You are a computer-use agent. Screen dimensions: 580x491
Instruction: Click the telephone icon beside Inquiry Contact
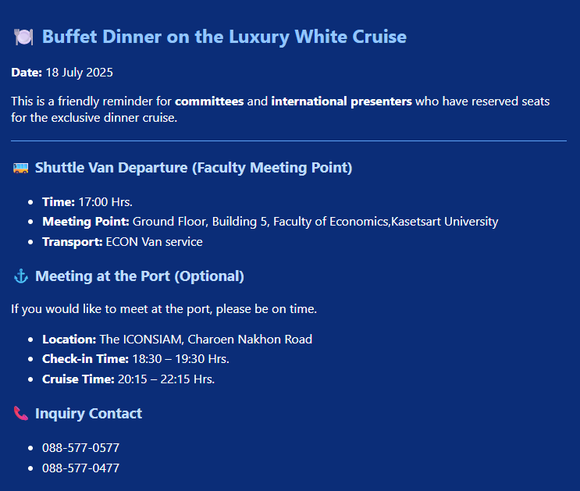coord(21,414)
